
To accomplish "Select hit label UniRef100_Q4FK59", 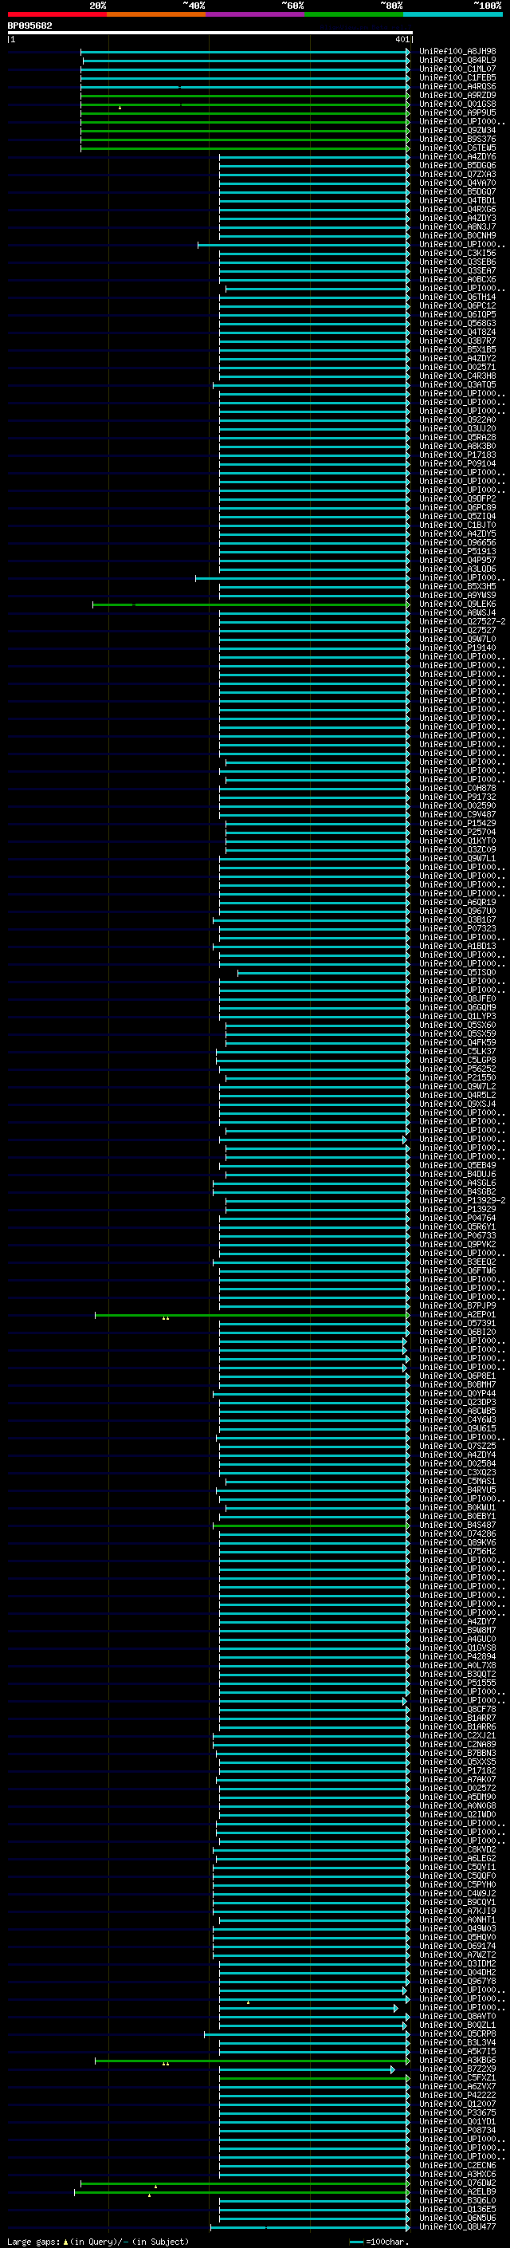I will (x=457, y=1042).
